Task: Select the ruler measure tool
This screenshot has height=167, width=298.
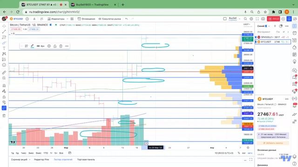Action: [x=4, y=72]
